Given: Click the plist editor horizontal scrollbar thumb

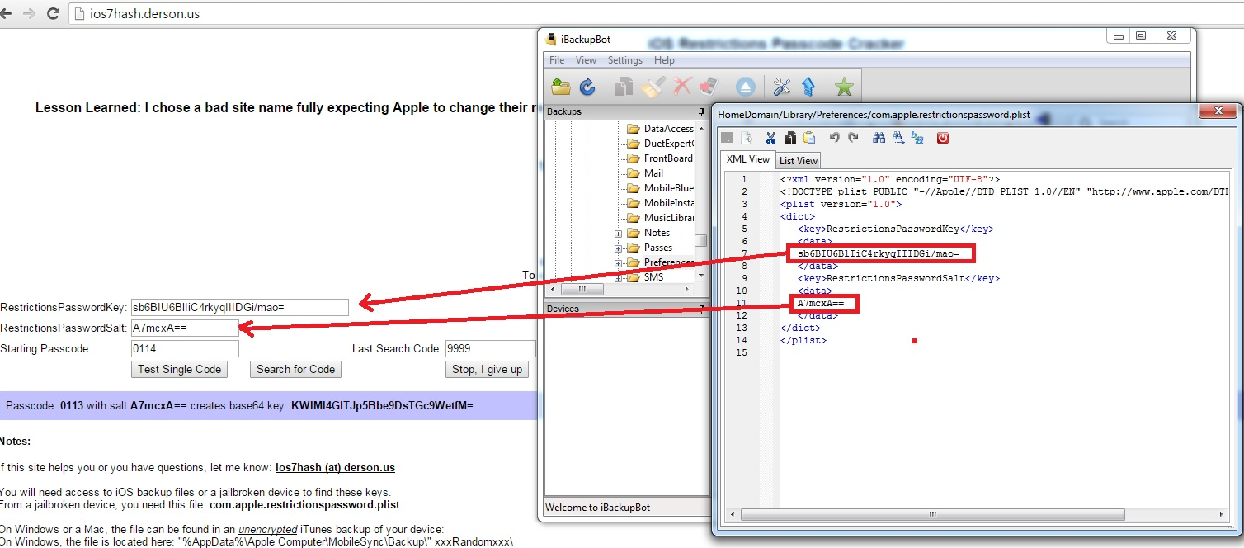Looking at the screenshot, I should point(932,513).
